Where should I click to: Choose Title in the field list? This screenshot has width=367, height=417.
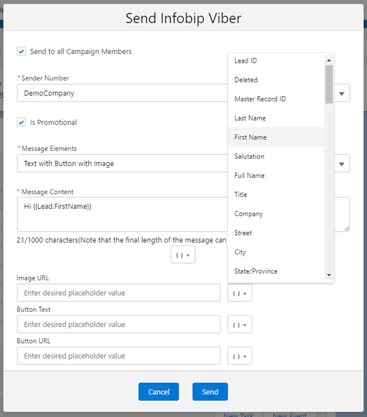276,195
